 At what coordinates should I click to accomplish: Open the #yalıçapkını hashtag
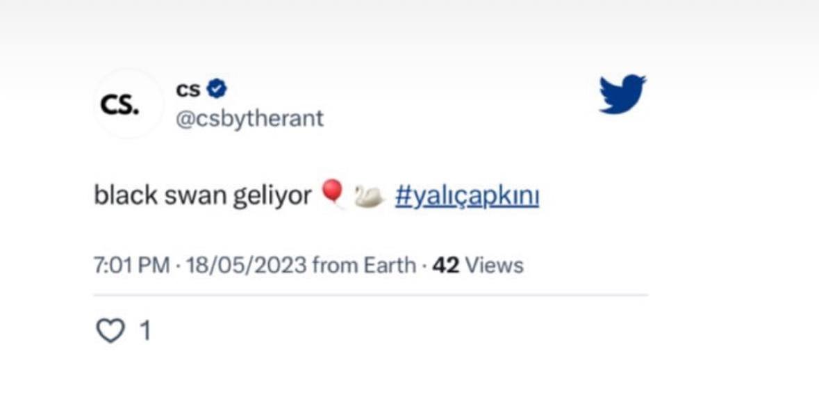pyautogui.click(x=467, y=197)
